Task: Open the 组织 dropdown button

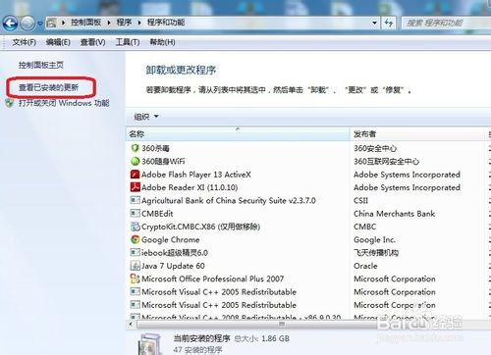Action: (x=146, y=117)
